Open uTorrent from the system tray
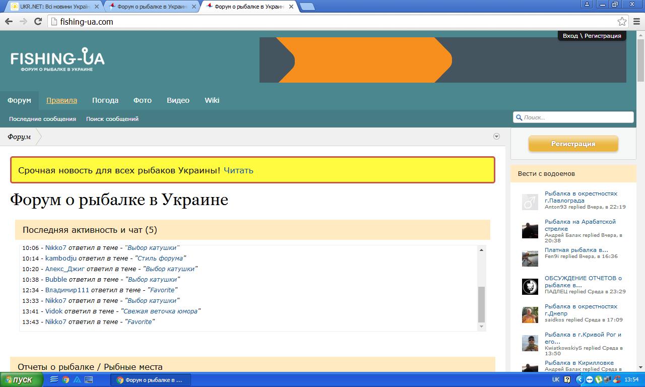This screenshot has height=387, width=645. [599, 380]
